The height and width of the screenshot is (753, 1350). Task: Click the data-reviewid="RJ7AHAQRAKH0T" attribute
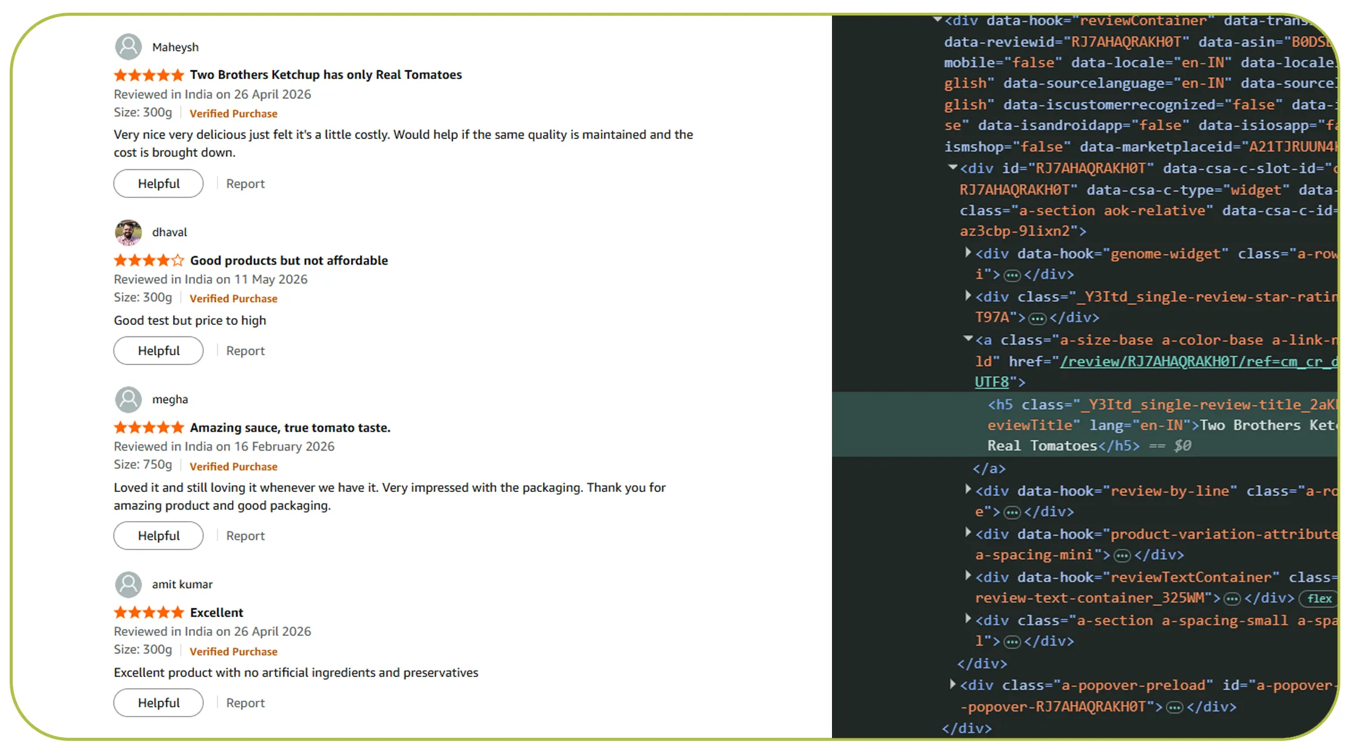tap(1066, 42)
